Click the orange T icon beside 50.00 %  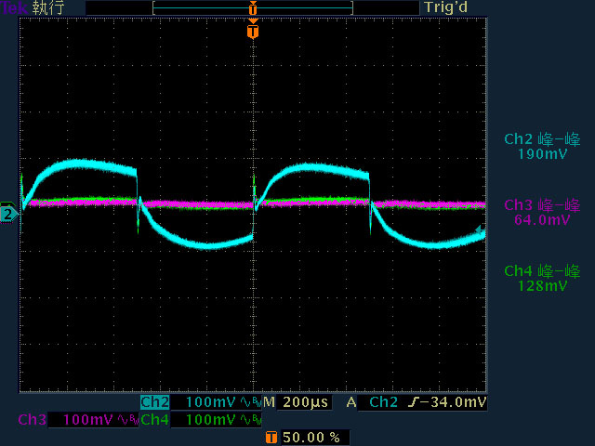coord(271,438)
